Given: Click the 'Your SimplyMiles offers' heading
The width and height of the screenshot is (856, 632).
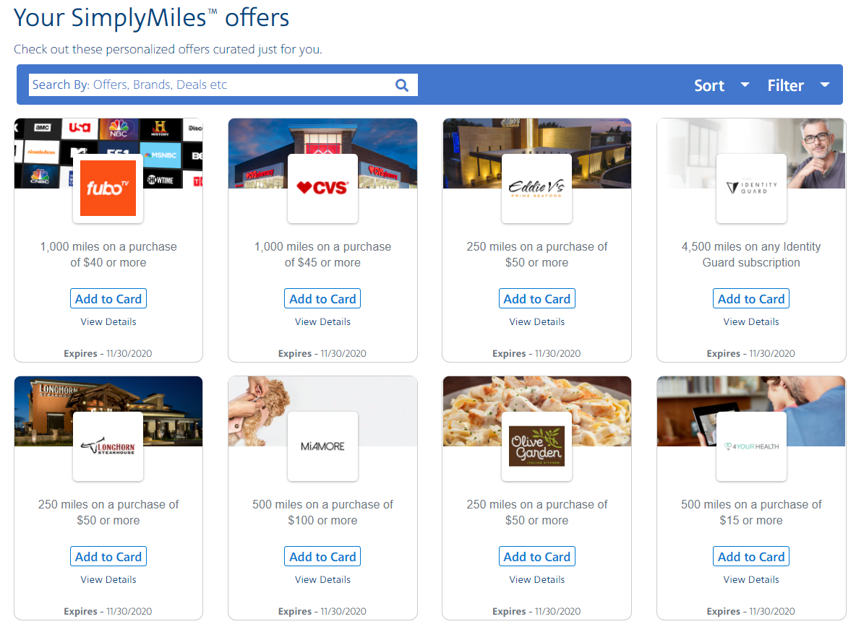Looking at the screenshot, I should coord(151,18).
